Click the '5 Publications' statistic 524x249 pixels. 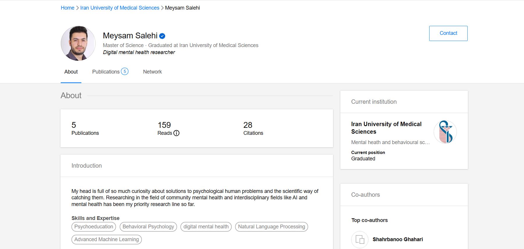85,128
